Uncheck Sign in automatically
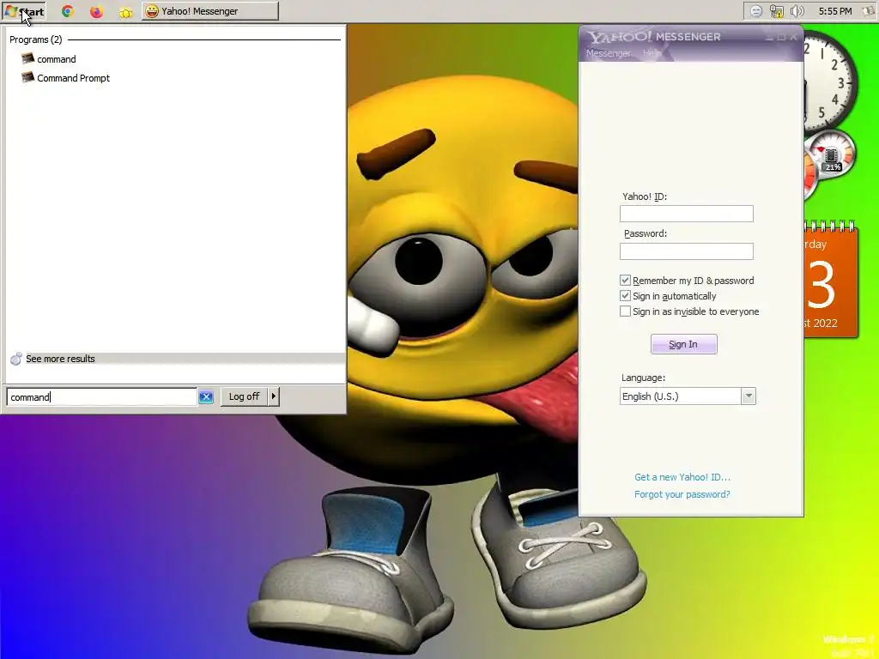Viewport: 879px width, 659px height. (x=625, y=295)
